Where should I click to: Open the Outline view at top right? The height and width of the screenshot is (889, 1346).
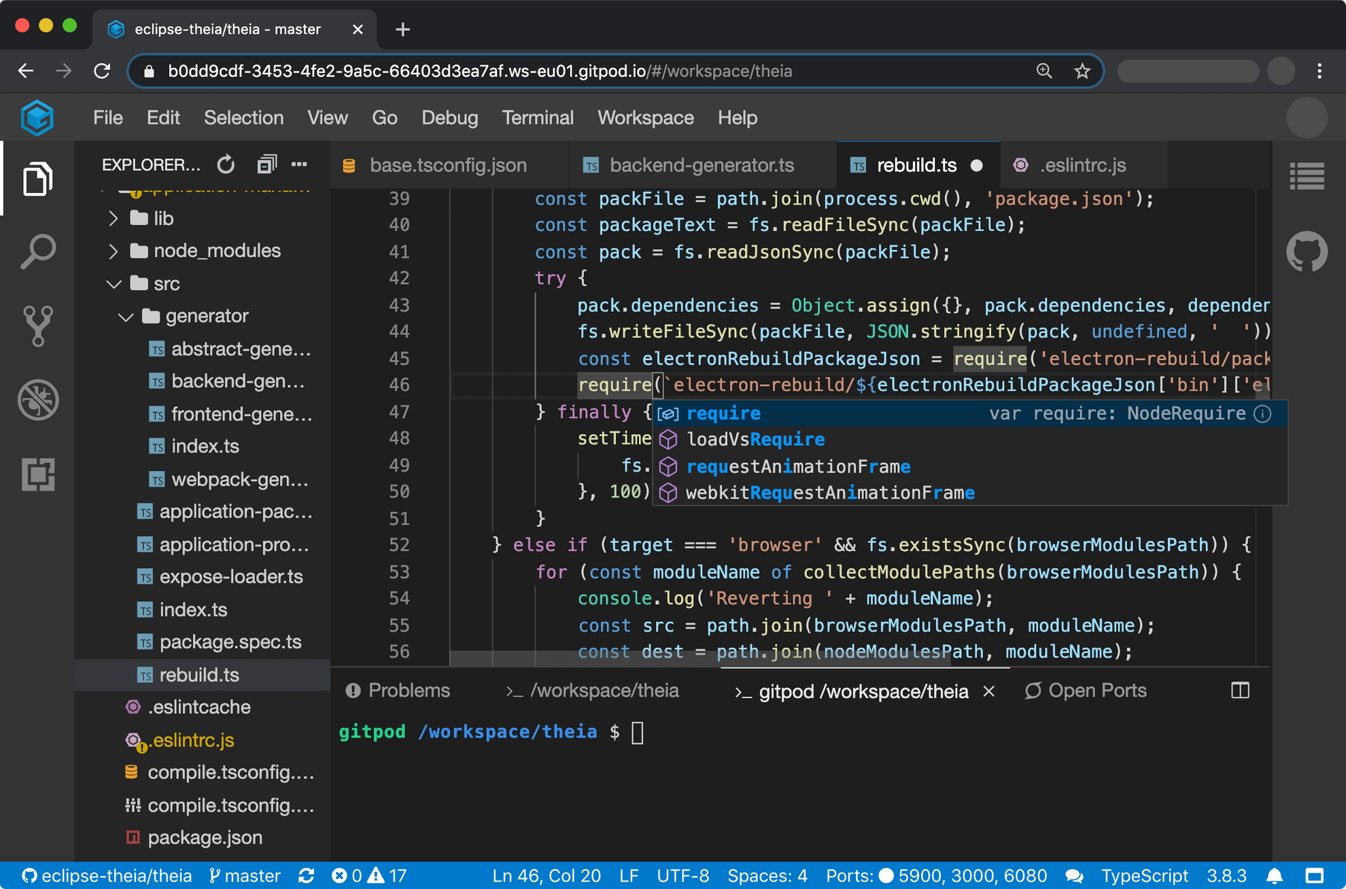point(1307,177)
